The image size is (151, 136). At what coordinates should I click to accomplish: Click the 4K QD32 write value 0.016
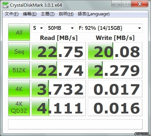(115, 107)
